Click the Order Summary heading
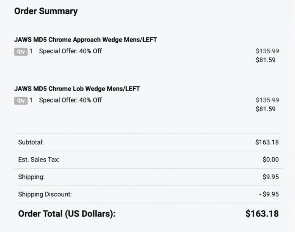Screen dimensions: 295x232 tap(46, 11)
